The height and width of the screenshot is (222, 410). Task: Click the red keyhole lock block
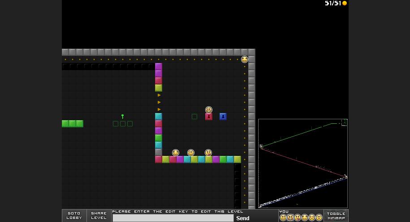[x=209, y=117]
